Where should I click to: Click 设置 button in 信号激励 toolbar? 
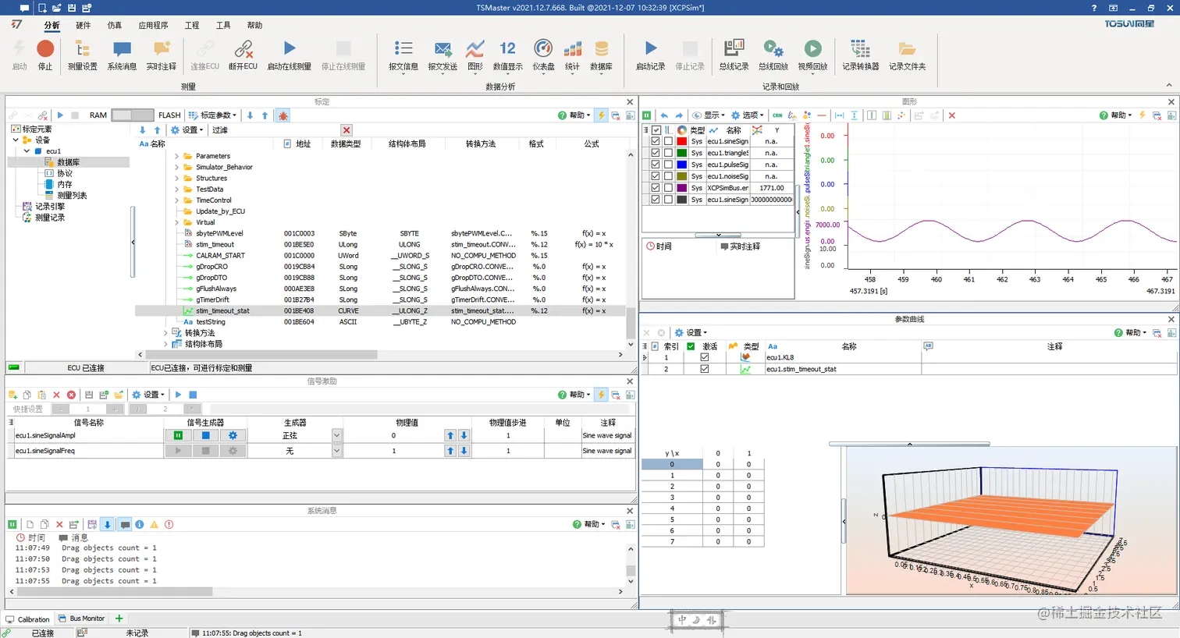pyautogui.click(x=148, y=395)
